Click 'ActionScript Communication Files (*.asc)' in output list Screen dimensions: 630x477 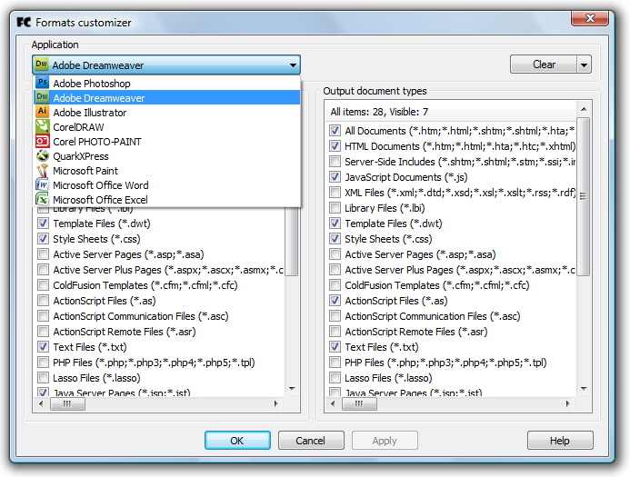433,316
